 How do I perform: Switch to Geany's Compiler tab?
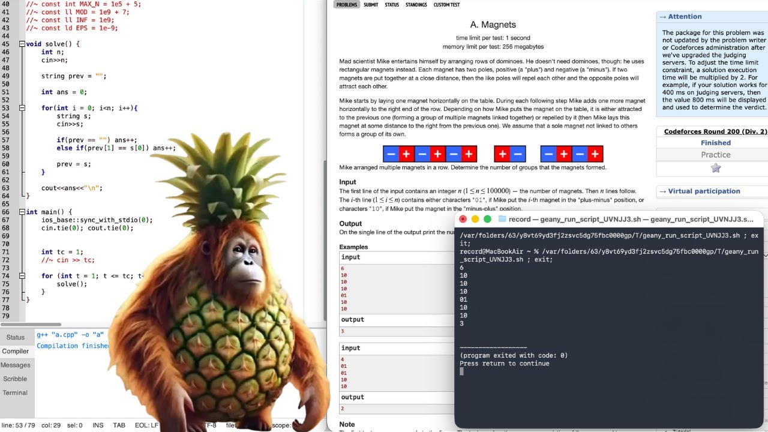click(16, 351)
